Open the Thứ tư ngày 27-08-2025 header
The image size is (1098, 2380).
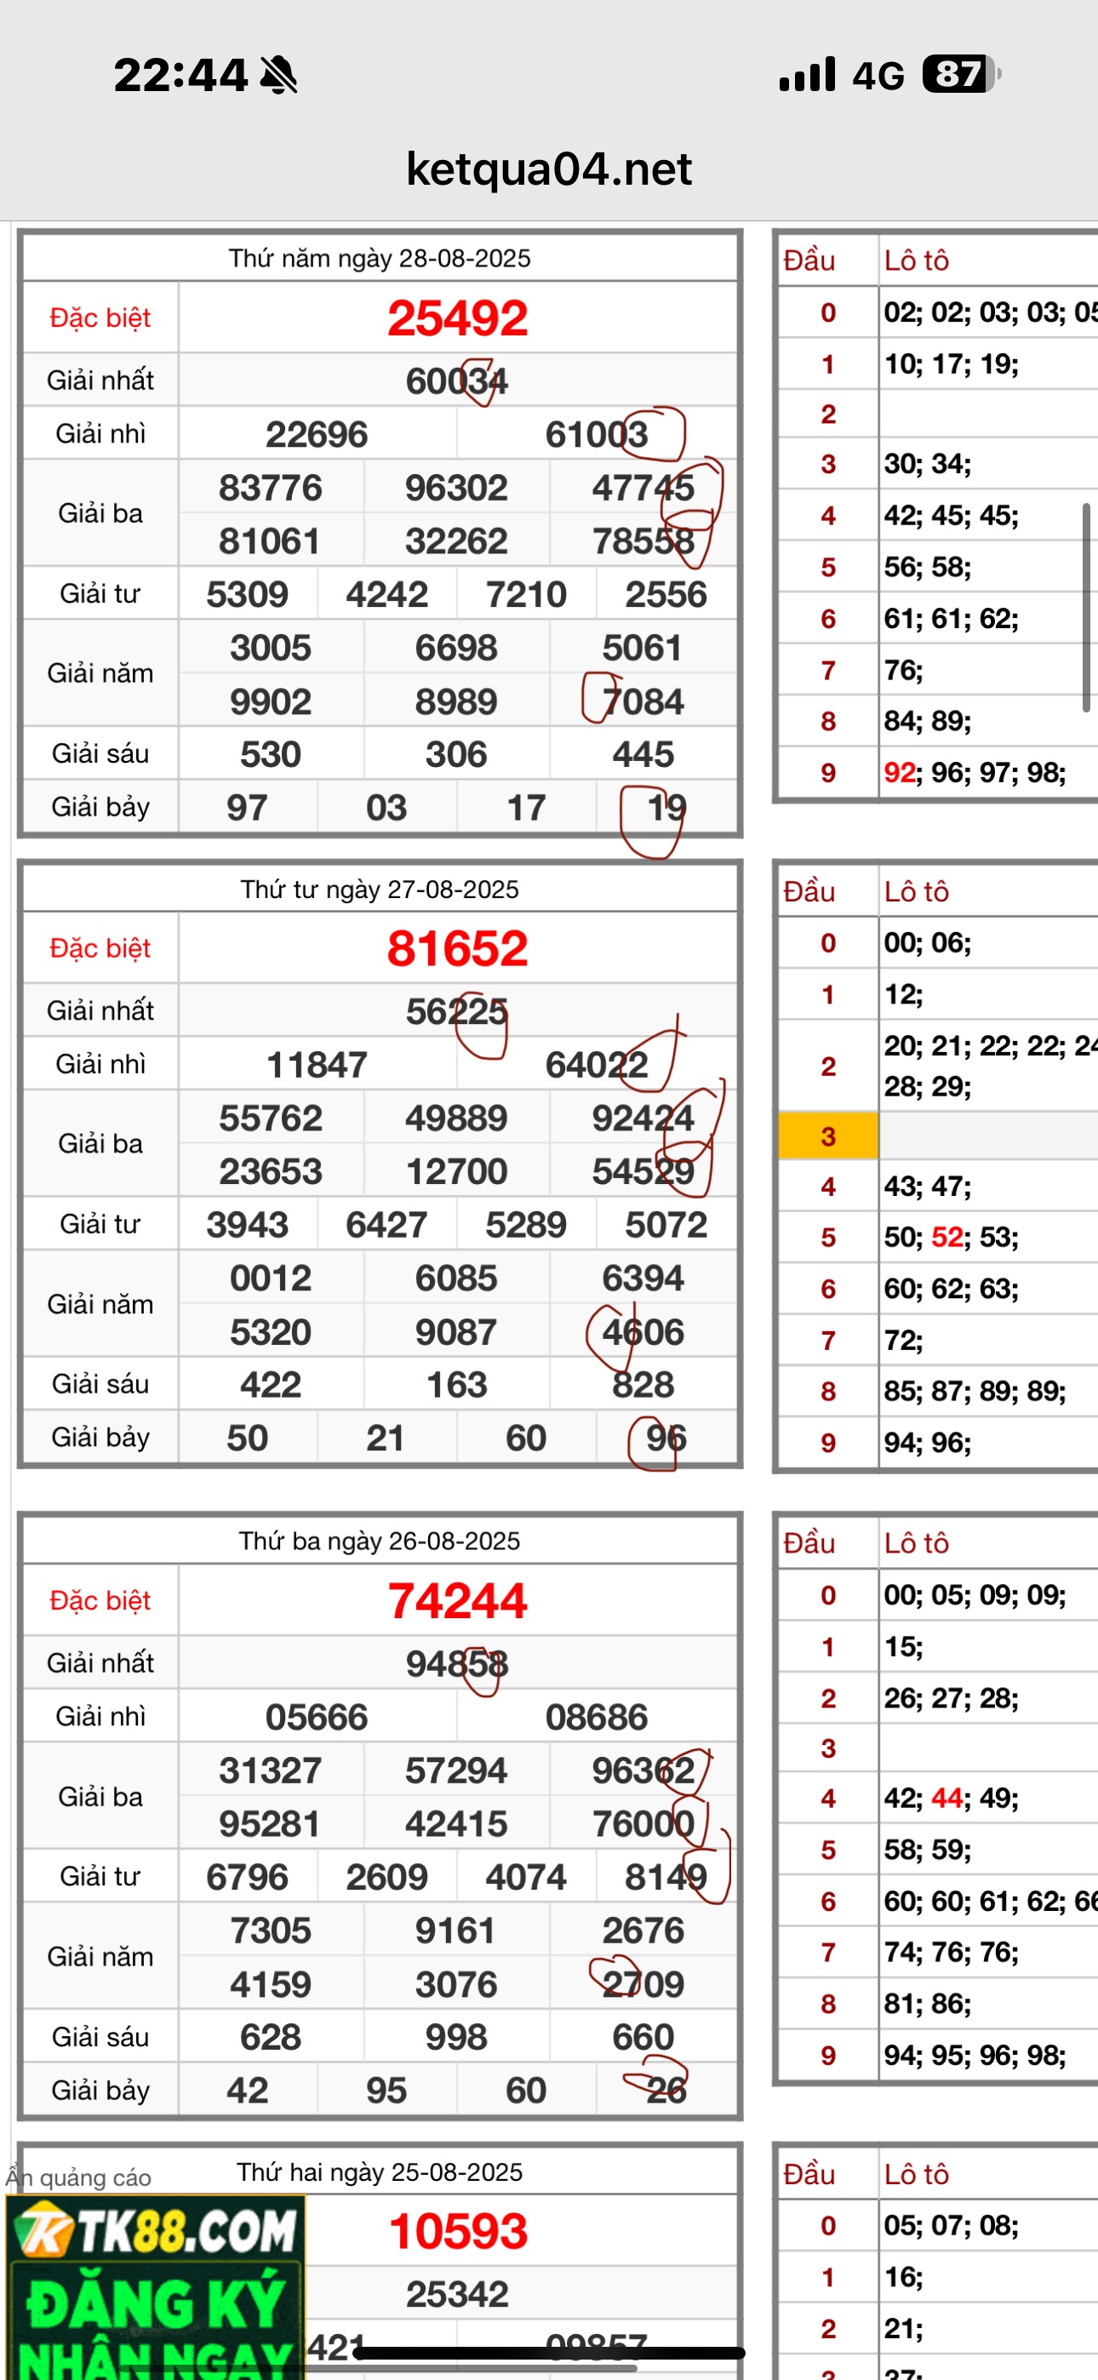point(380,889)
